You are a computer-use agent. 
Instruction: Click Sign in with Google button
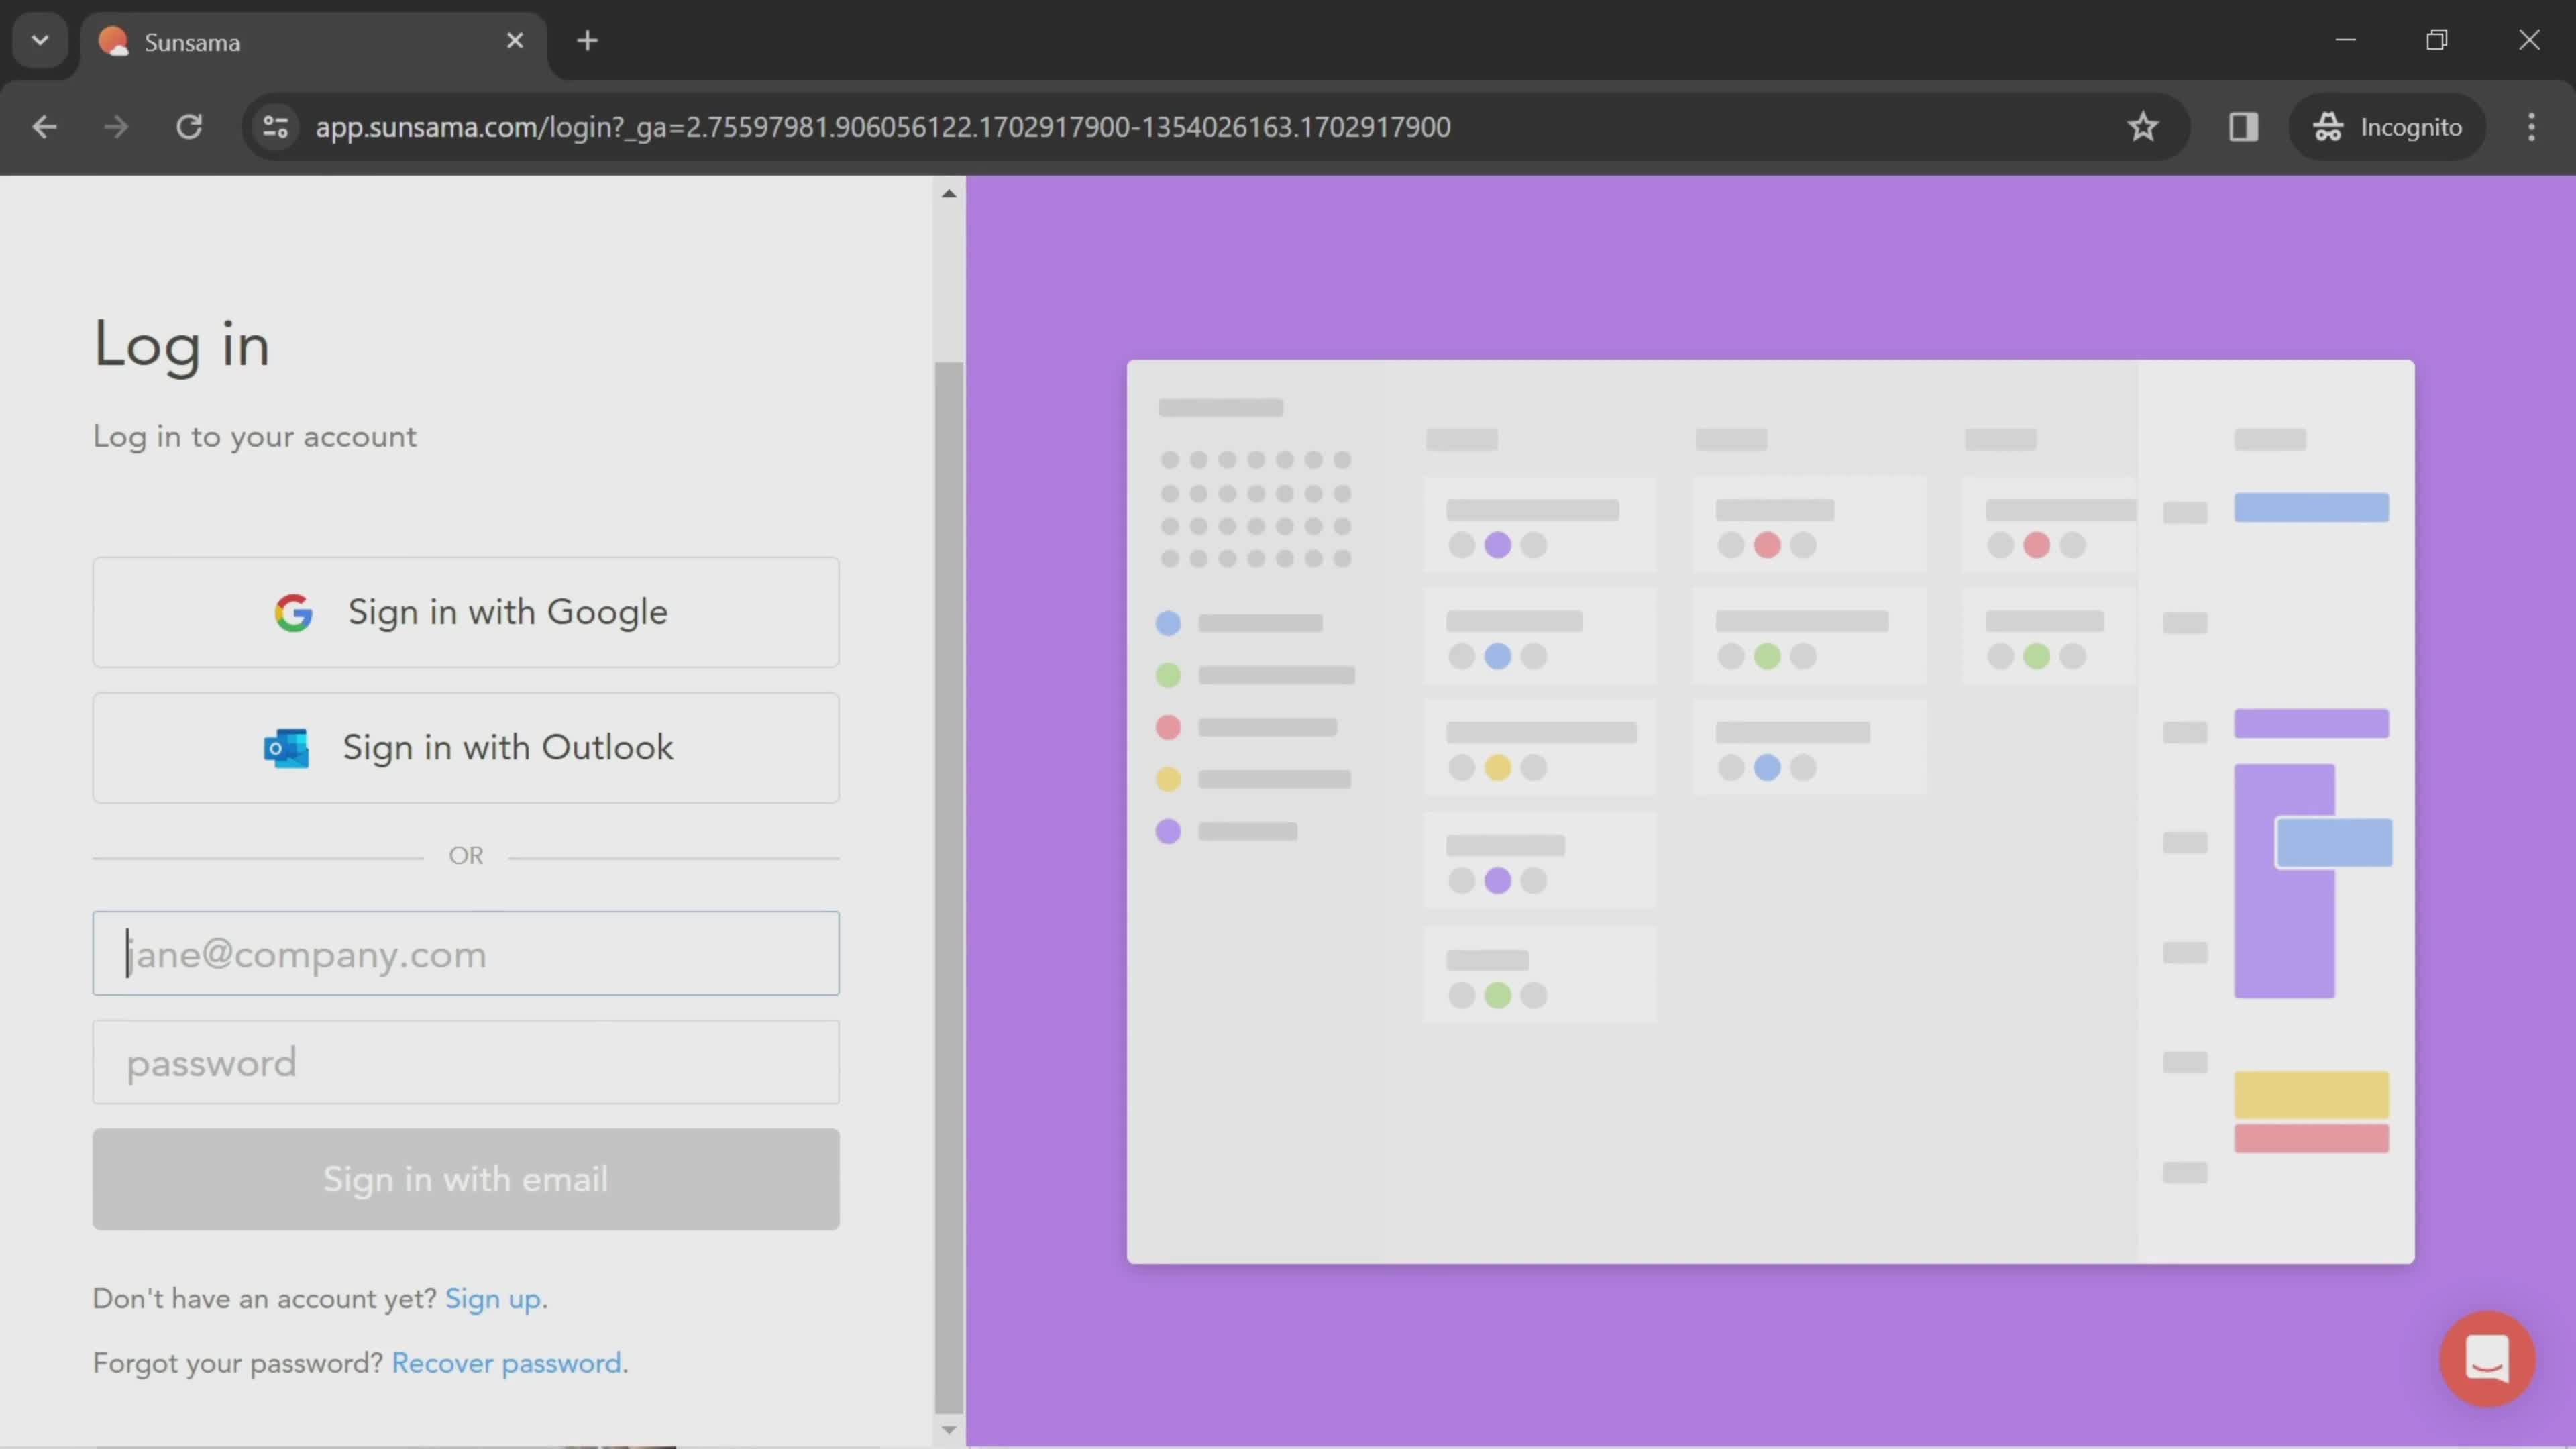(x=466, y=610)
